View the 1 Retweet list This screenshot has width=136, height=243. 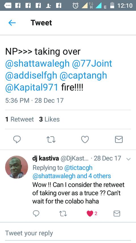(x=20, y=119)
